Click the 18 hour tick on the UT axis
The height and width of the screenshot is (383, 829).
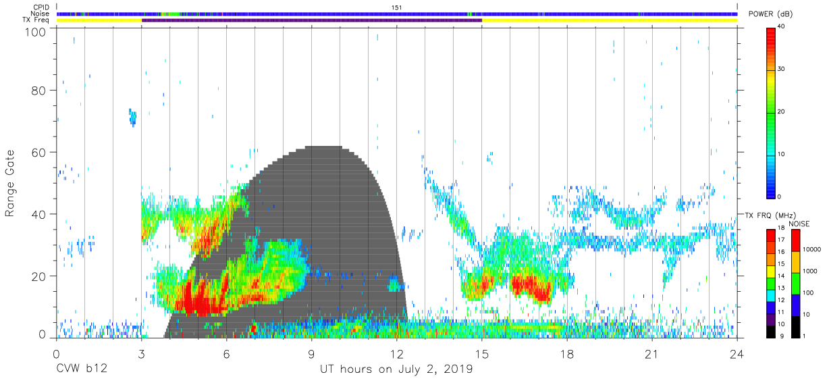(x=567, y=354)
